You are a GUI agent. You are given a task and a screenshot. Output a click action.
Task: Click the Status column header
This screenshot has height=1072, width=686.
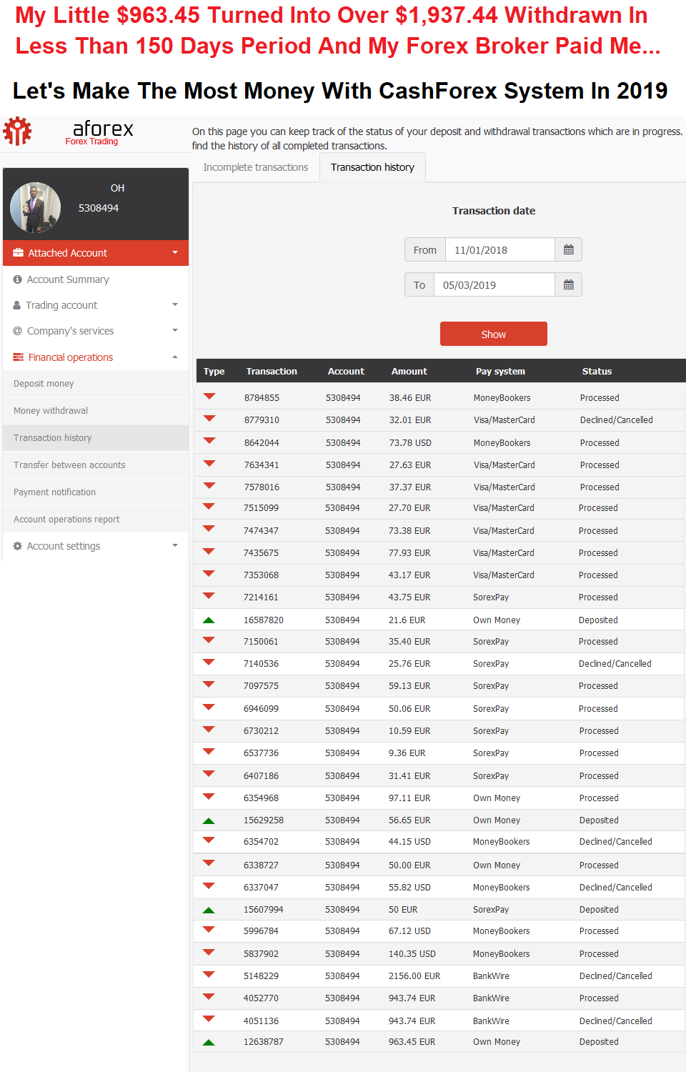(597, 372)
